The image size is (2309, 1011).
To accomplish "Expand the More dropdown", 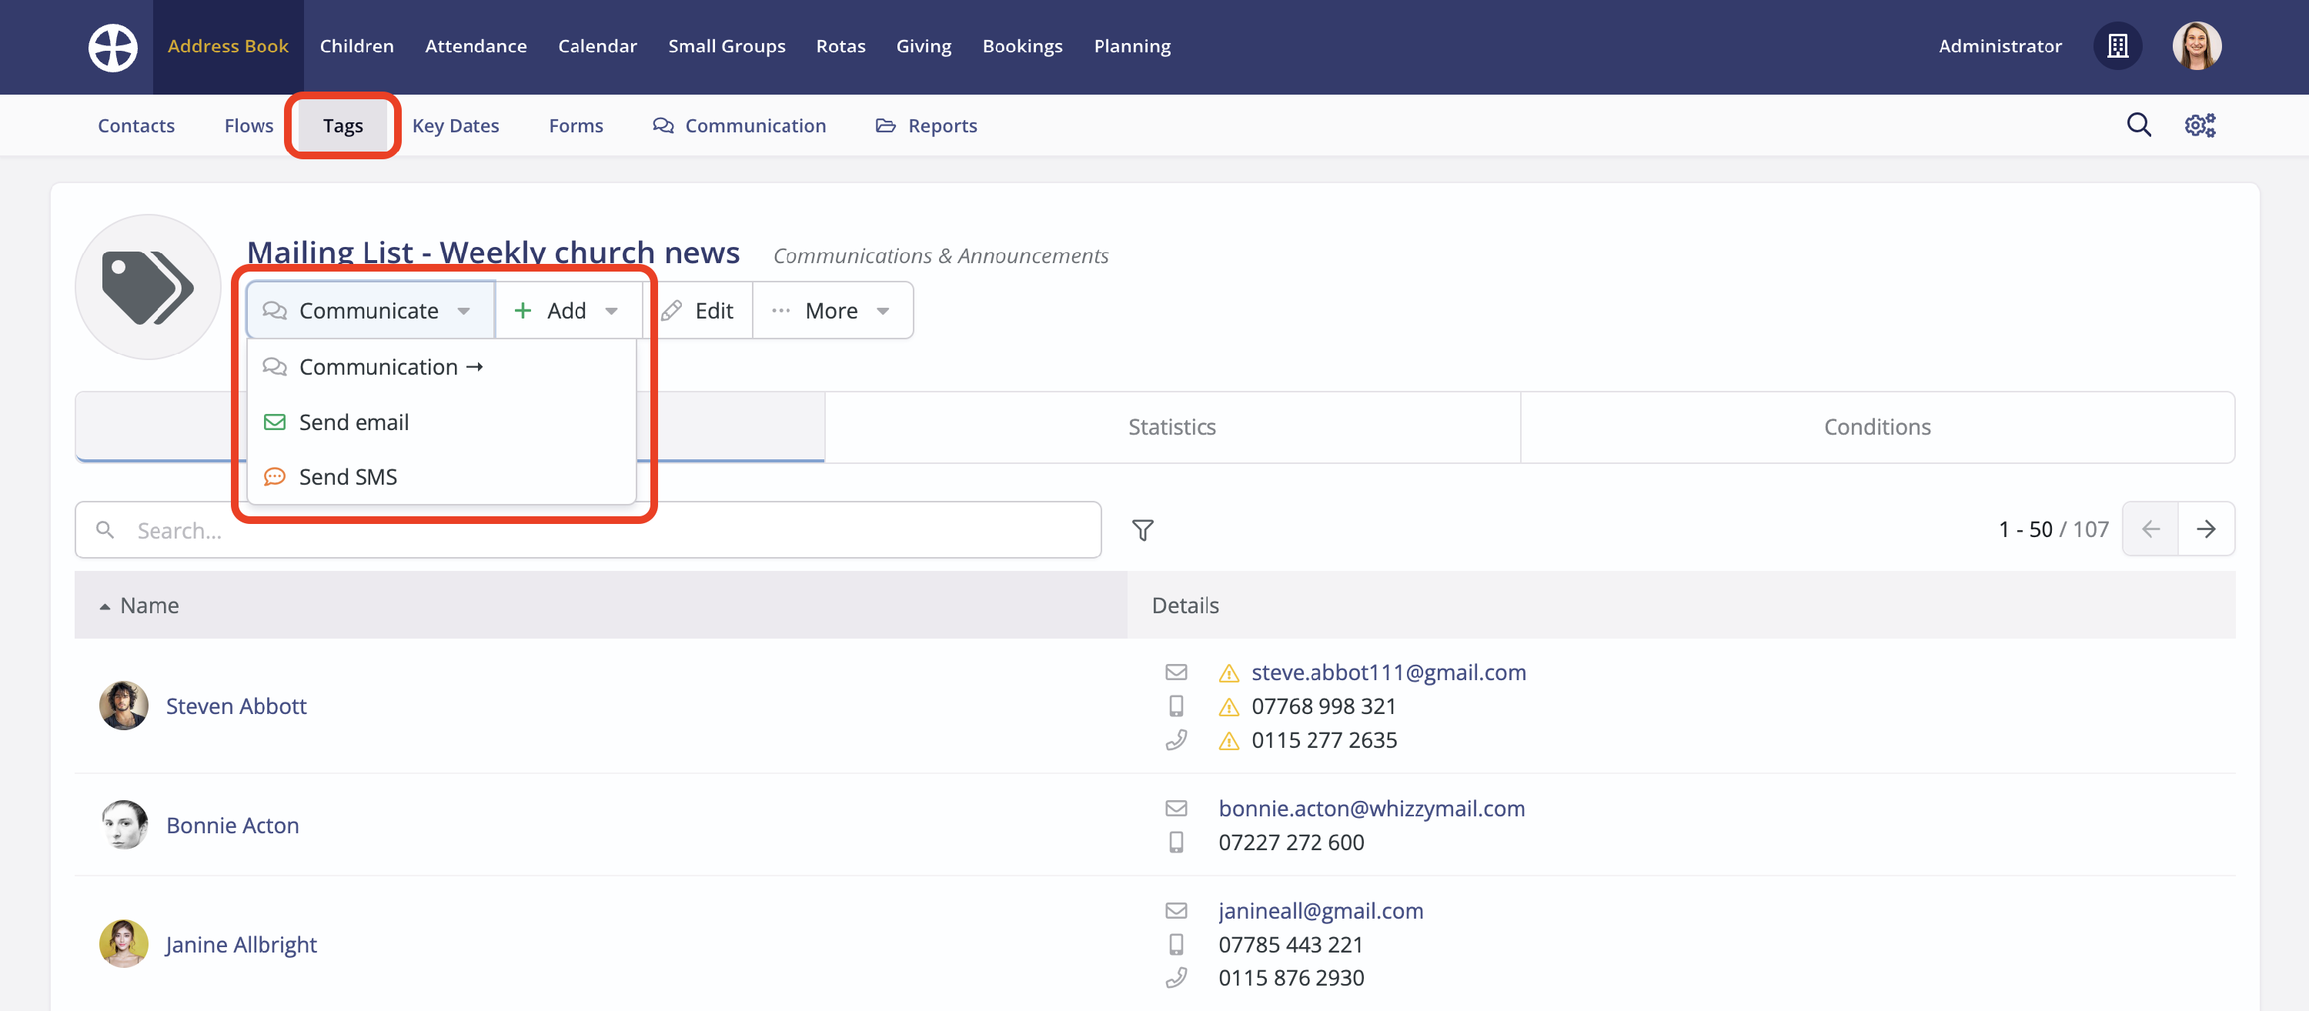I will (833, 310).
